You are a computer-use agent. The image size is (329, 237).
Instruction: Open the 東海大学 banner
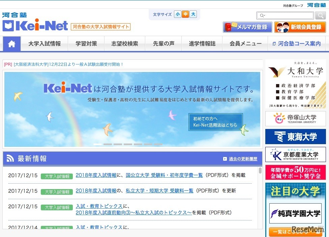pyautogui.click(x=295, y=137)
